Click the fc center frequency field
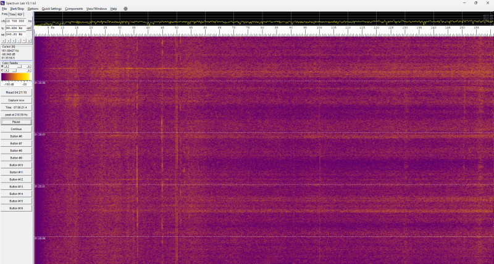 (15, 28)
